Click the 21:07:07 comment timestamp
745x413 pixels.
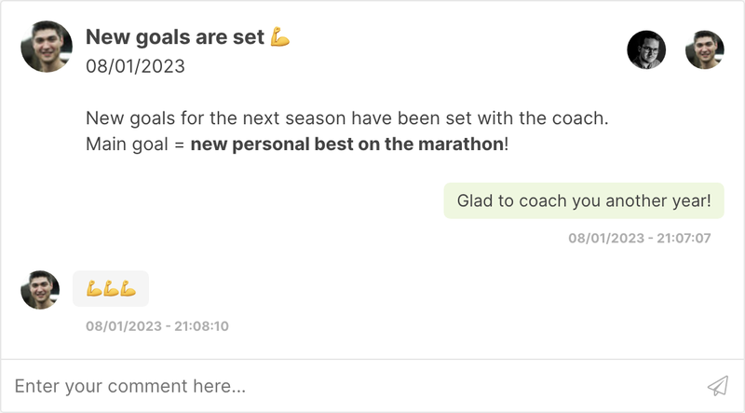click(640, 238)
